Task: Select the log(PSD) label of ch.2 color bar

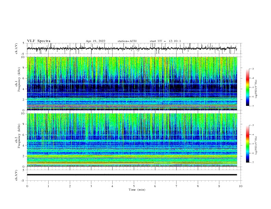Action: (x=256, y=145)
